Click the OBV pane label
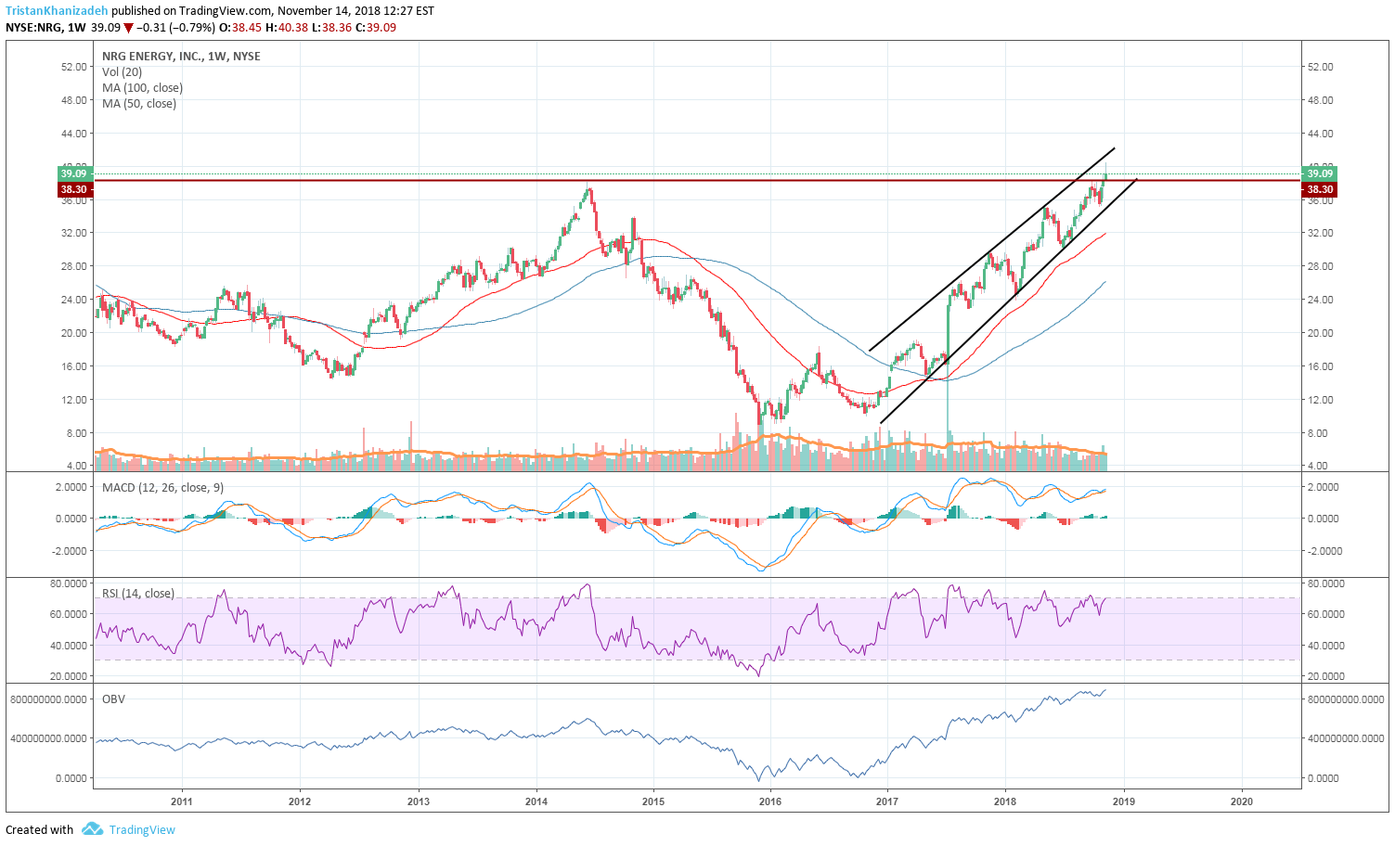1395x846 pixels. (113, 699)
